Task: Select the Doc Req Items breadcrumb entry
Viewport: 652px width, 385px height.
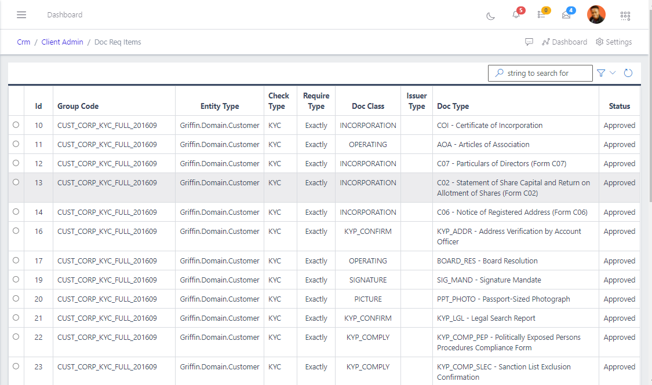Action: click(118, 42)
